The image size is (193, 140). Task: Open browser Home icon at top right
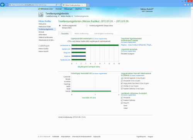tap(185, 5)
